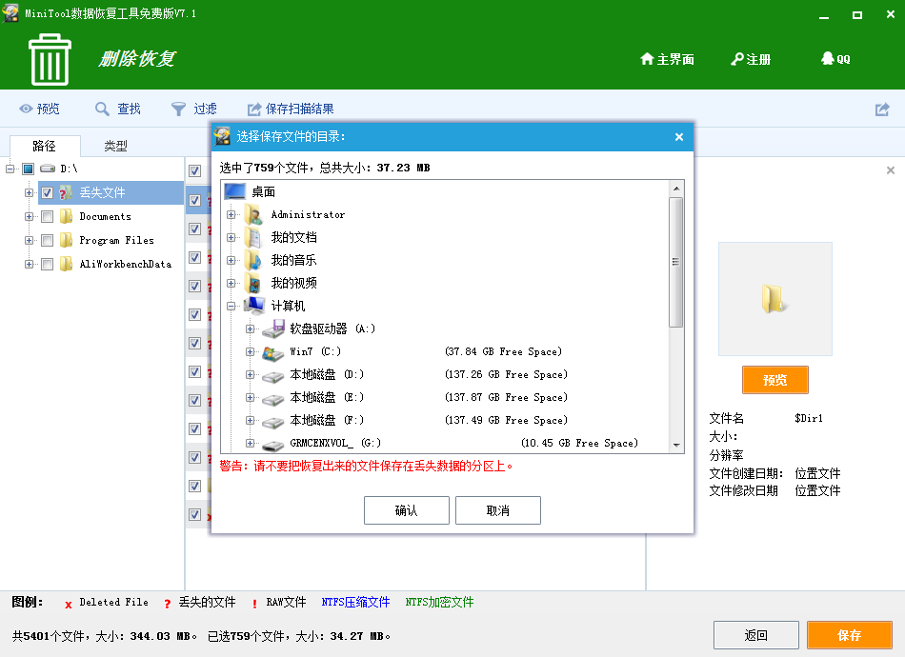Select GRMCENXVOL_ (G:) drive
Screen dimensions: 905x657
334,443
